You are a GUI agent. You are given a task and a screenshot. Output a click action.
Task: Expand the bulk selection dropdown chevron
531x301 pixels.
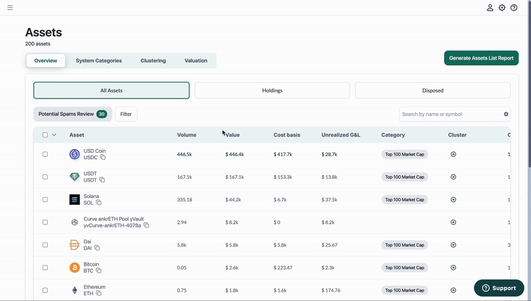pyautogui.click(x=54, y=135)
